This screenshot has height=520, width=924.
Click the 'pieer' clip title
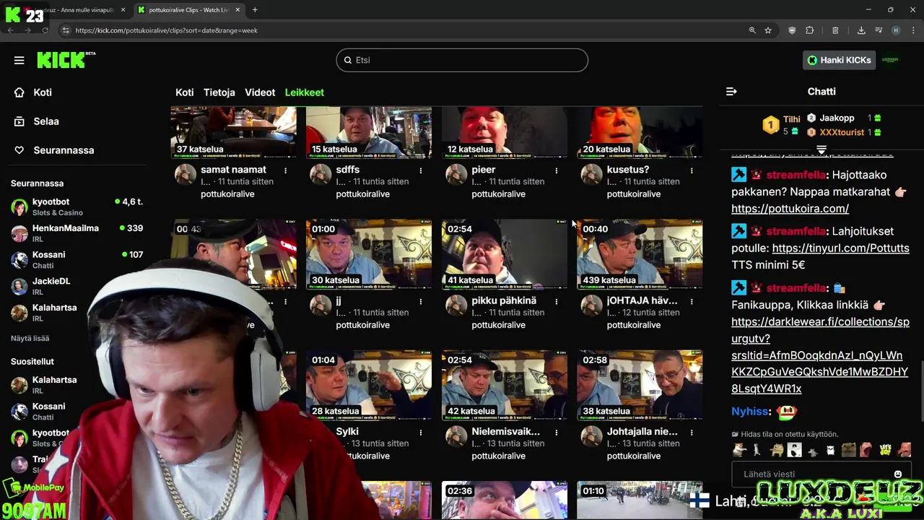pyautogui.click(x=484, y=170)
